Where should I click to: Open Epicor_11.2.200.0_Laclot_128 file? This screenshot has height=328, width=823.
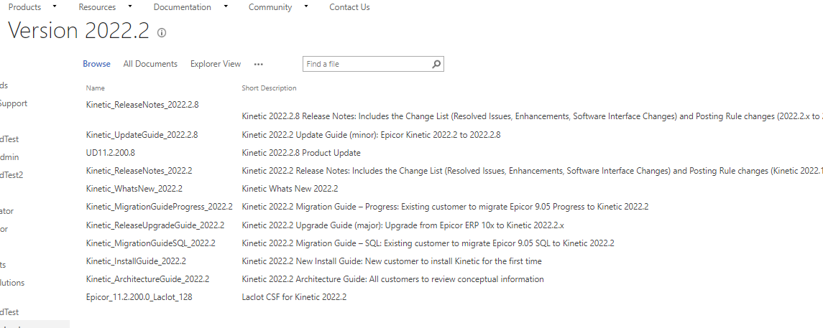click(139, 297)
